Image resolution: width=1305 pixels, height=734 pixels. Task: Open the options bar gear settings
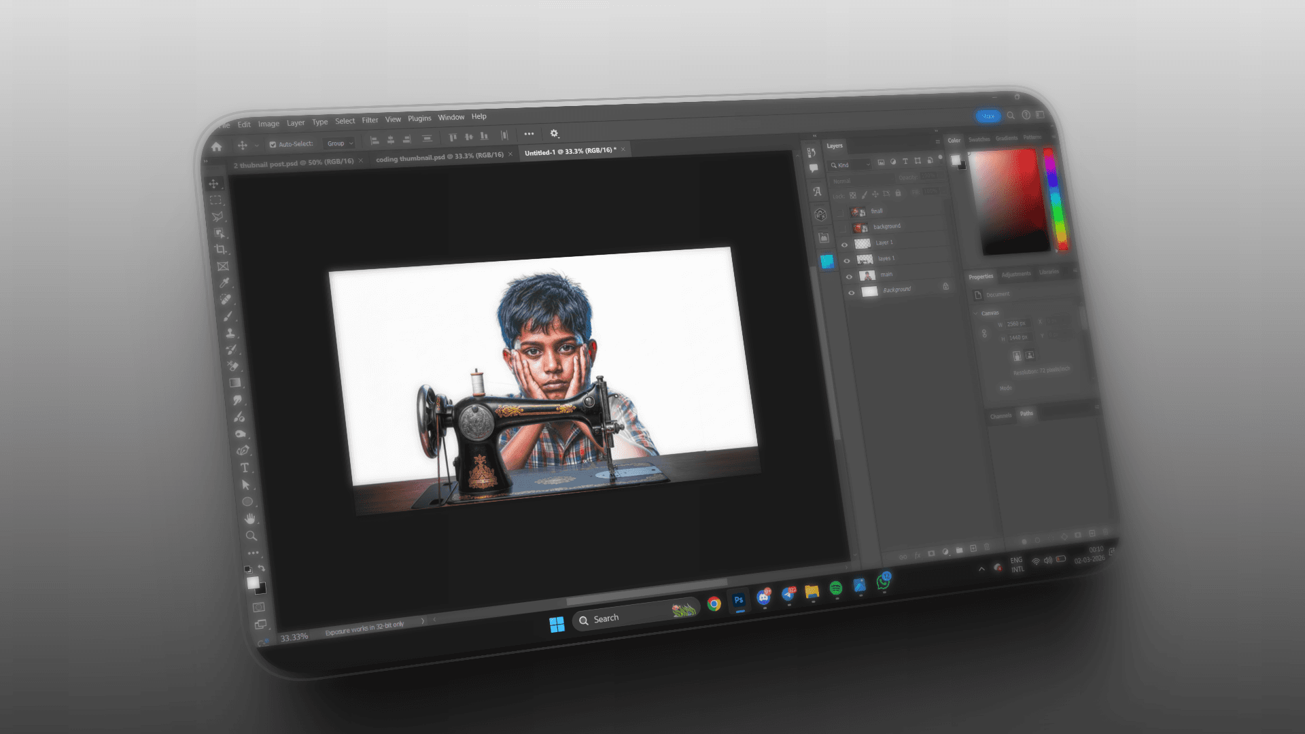[554, 134]
